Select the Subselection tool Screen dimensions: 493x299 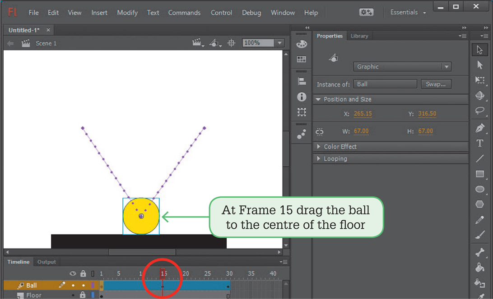coord(479,65)
